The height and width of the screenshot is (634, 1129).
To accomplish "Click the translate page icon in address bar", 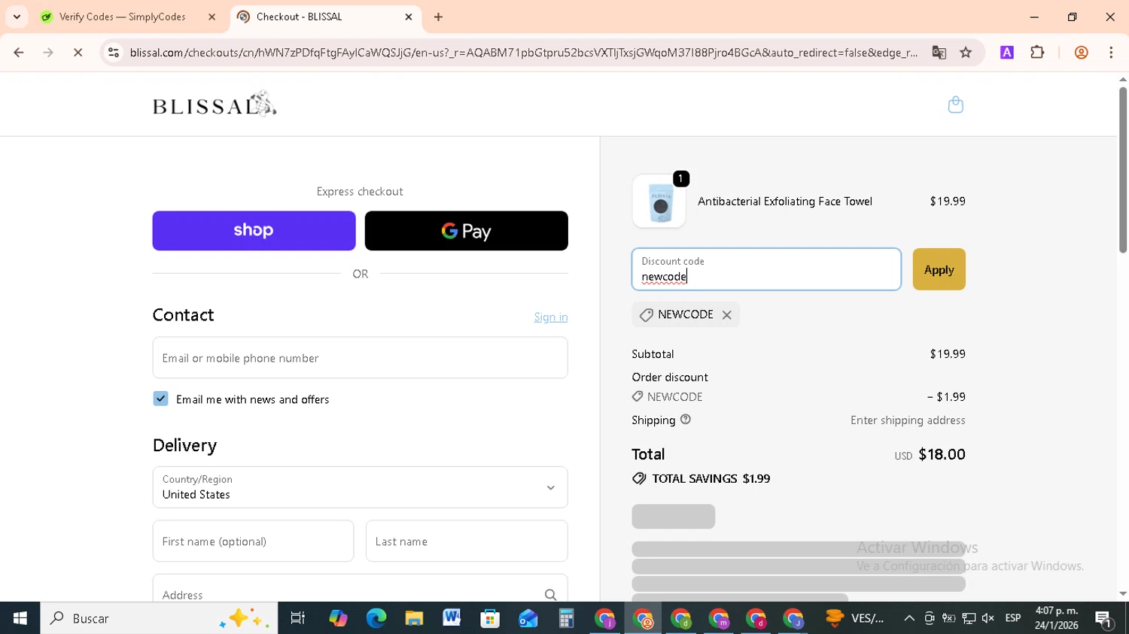I will pos(939,53).
